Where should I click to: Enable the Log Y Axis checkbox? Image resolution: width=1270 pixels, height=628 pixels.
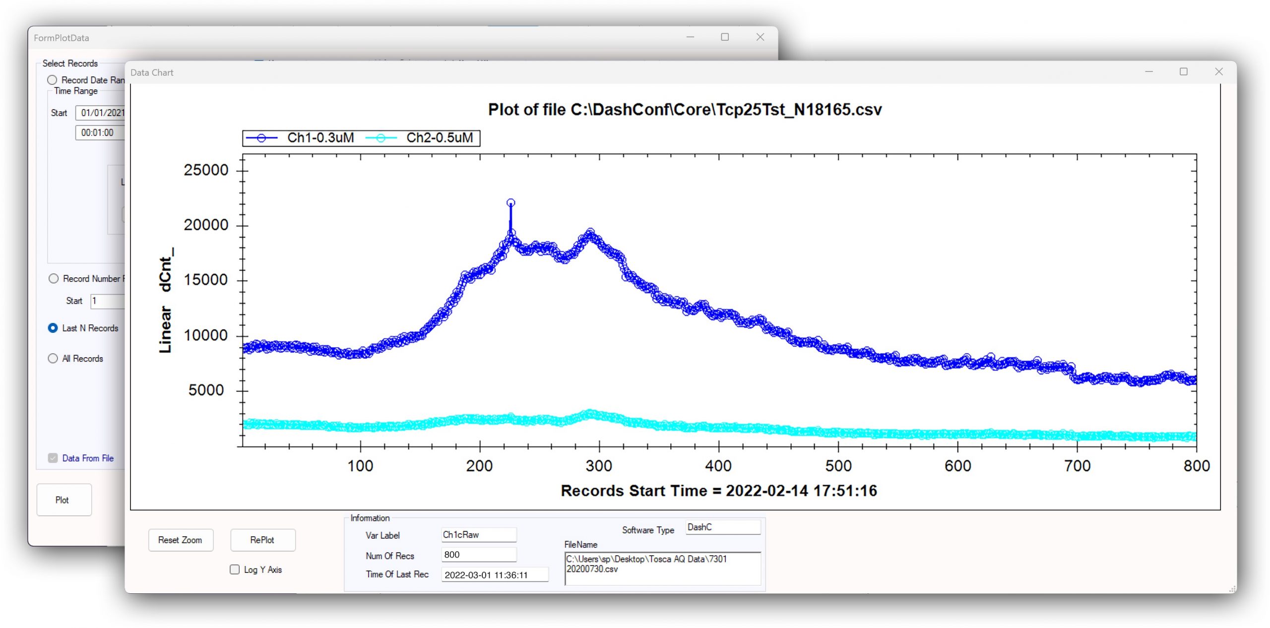[235, 569]
